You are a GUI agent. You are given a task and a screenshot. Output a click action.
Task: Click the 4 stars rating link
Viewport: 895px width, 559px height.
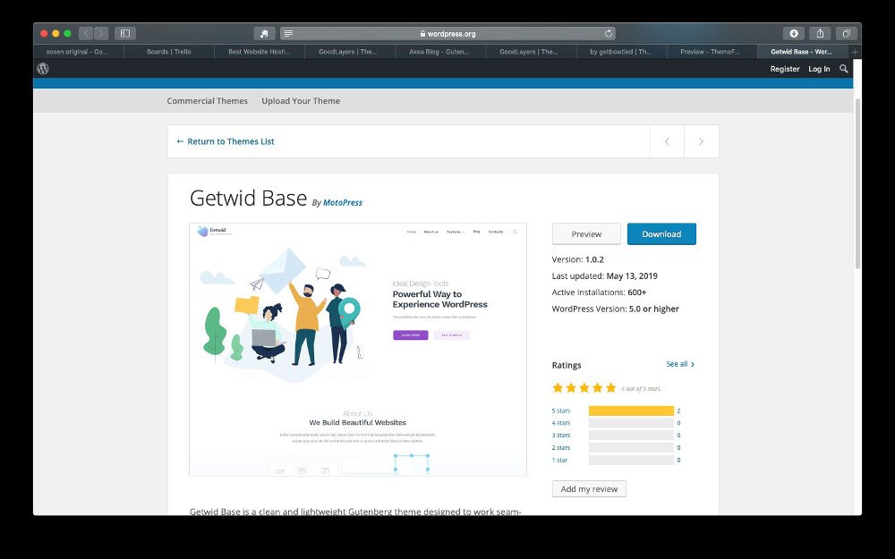tap(561, 423)
